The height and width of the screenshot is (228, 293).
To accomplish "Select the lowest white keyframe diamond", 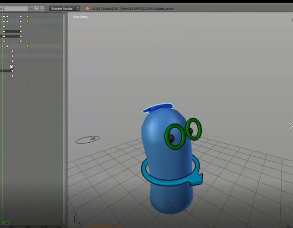I will click(x=12, y=76).
